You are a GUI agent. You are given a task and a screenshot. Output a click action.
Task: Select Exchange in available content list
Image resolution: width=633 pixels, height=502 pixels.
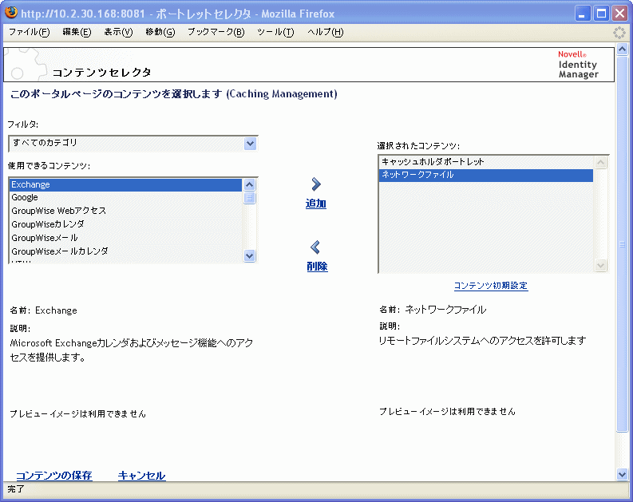click(125, 184)
